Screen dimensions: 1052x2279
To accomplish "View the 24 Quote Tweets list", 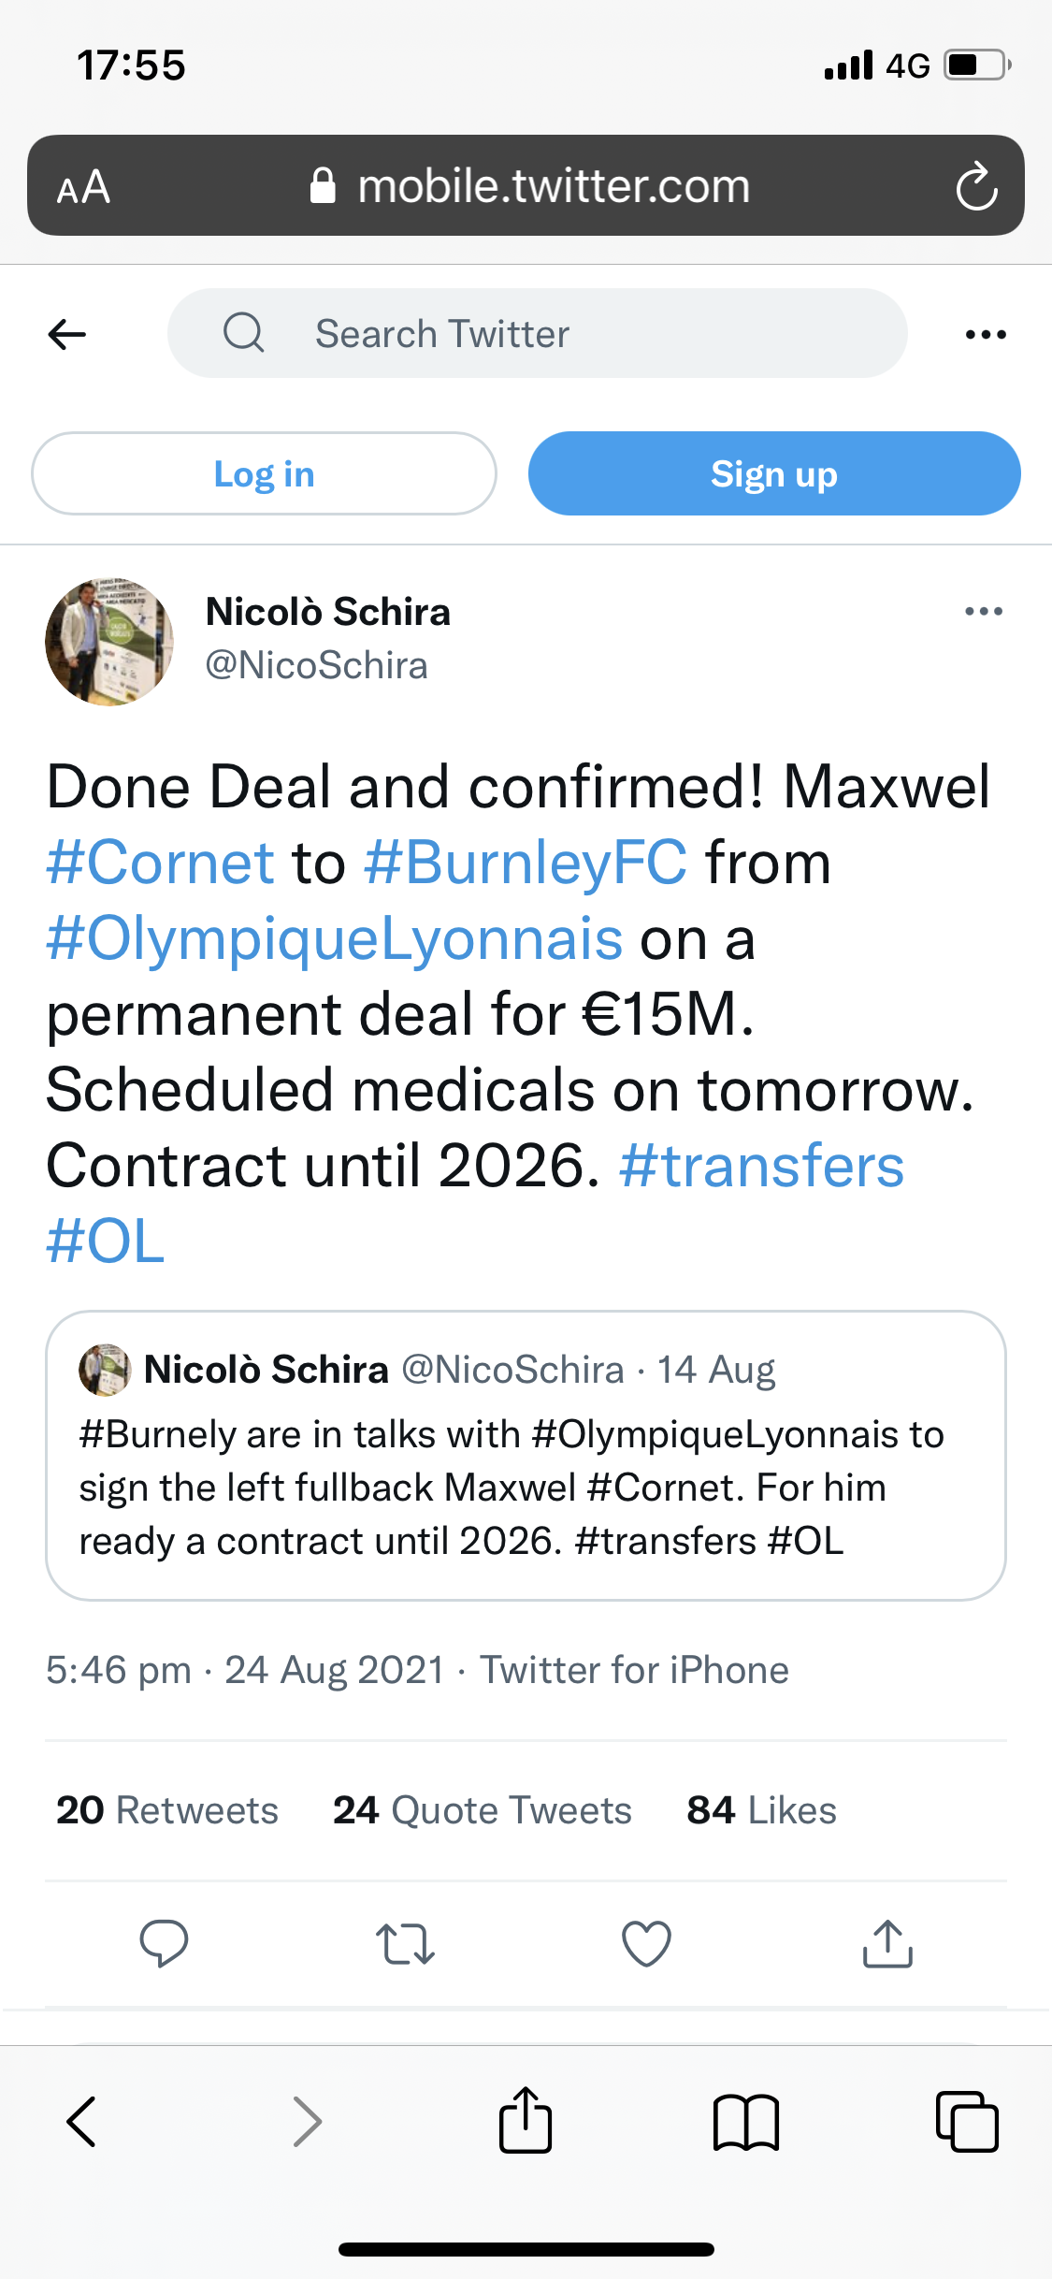I will 483,1810.
